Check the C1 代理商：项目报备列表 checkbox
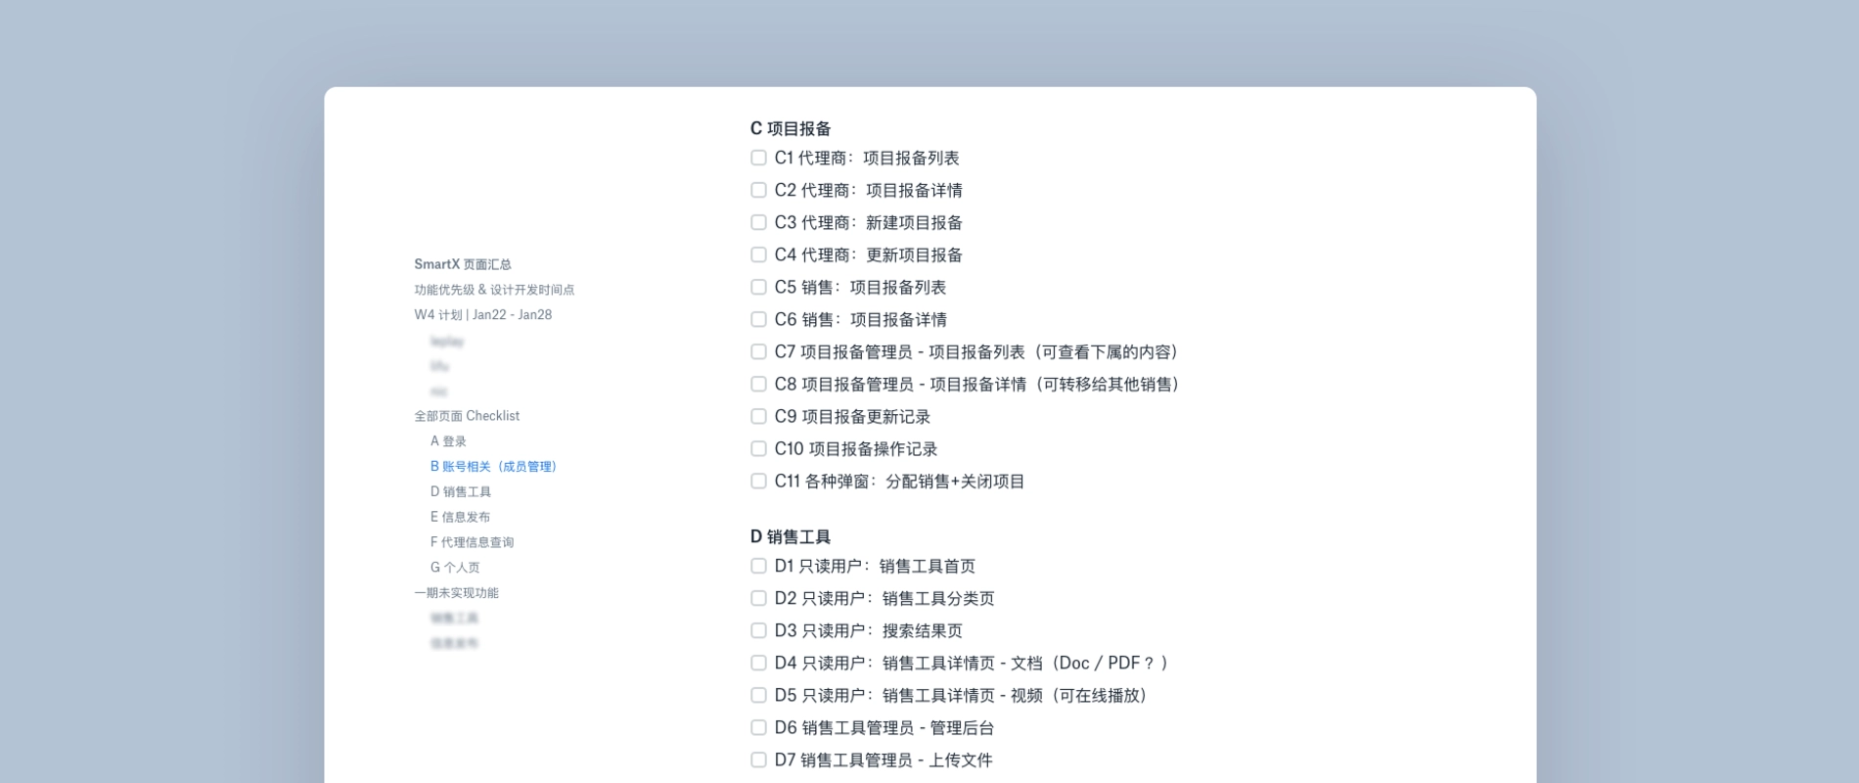 point(758,158)
